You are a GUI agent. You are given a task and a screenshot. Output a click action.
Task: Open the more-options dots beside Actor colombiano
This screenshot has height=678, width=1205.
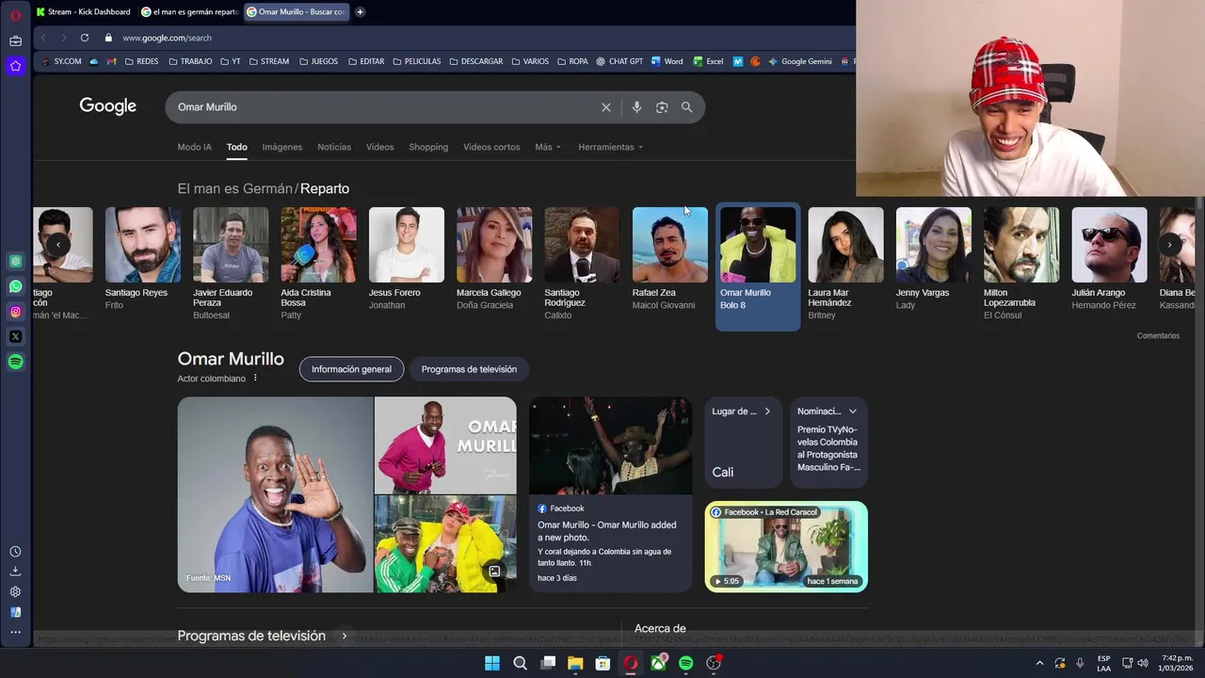click(255, 379)
